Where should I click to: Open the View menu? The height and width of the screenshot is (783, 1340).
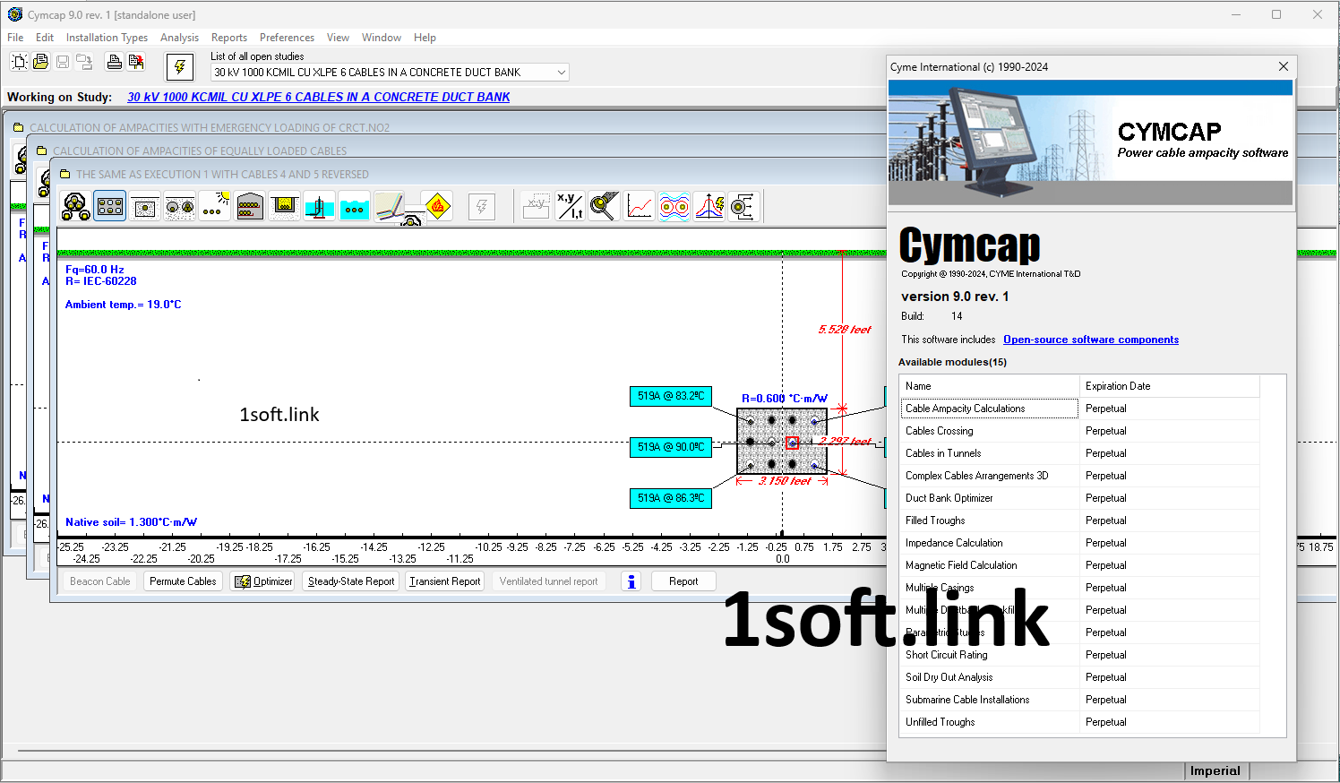point(338,38)
